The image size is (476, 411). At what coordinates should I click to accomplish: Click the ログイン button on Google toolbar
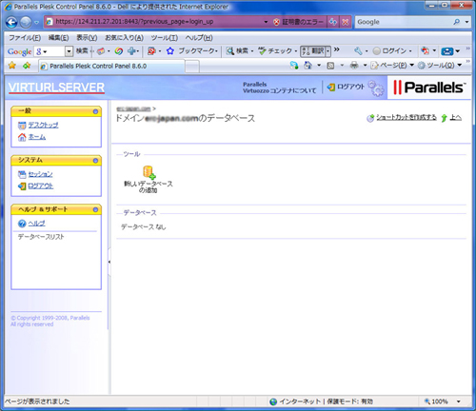(390, 50)
